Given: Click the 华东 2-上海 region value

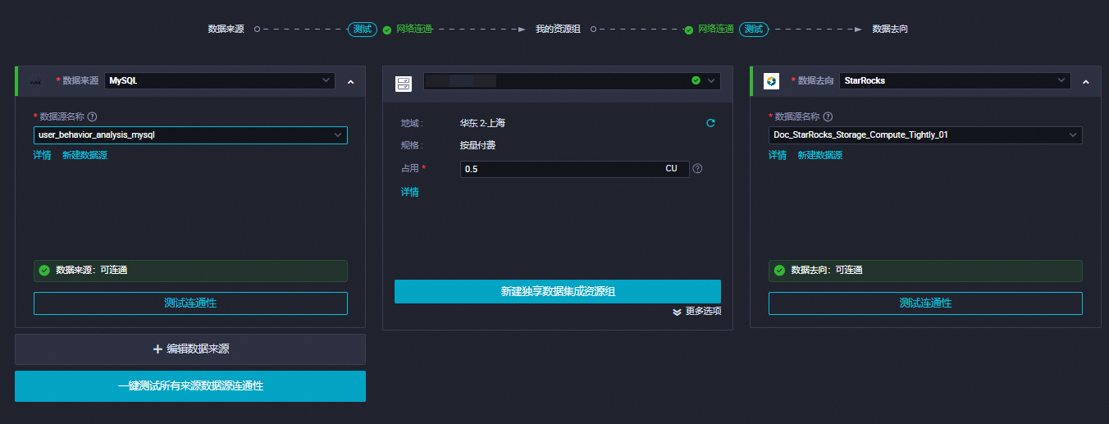Looking at the screenshot, I should coord(482,123).
